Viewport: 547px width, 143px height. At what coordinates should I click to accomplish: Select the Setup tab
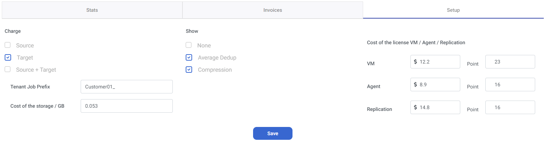[x=453, y=10]
